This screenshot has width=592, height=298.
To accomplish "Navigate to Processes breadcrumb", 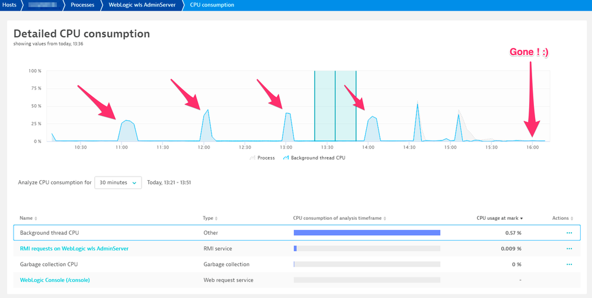I will (82, 5).
